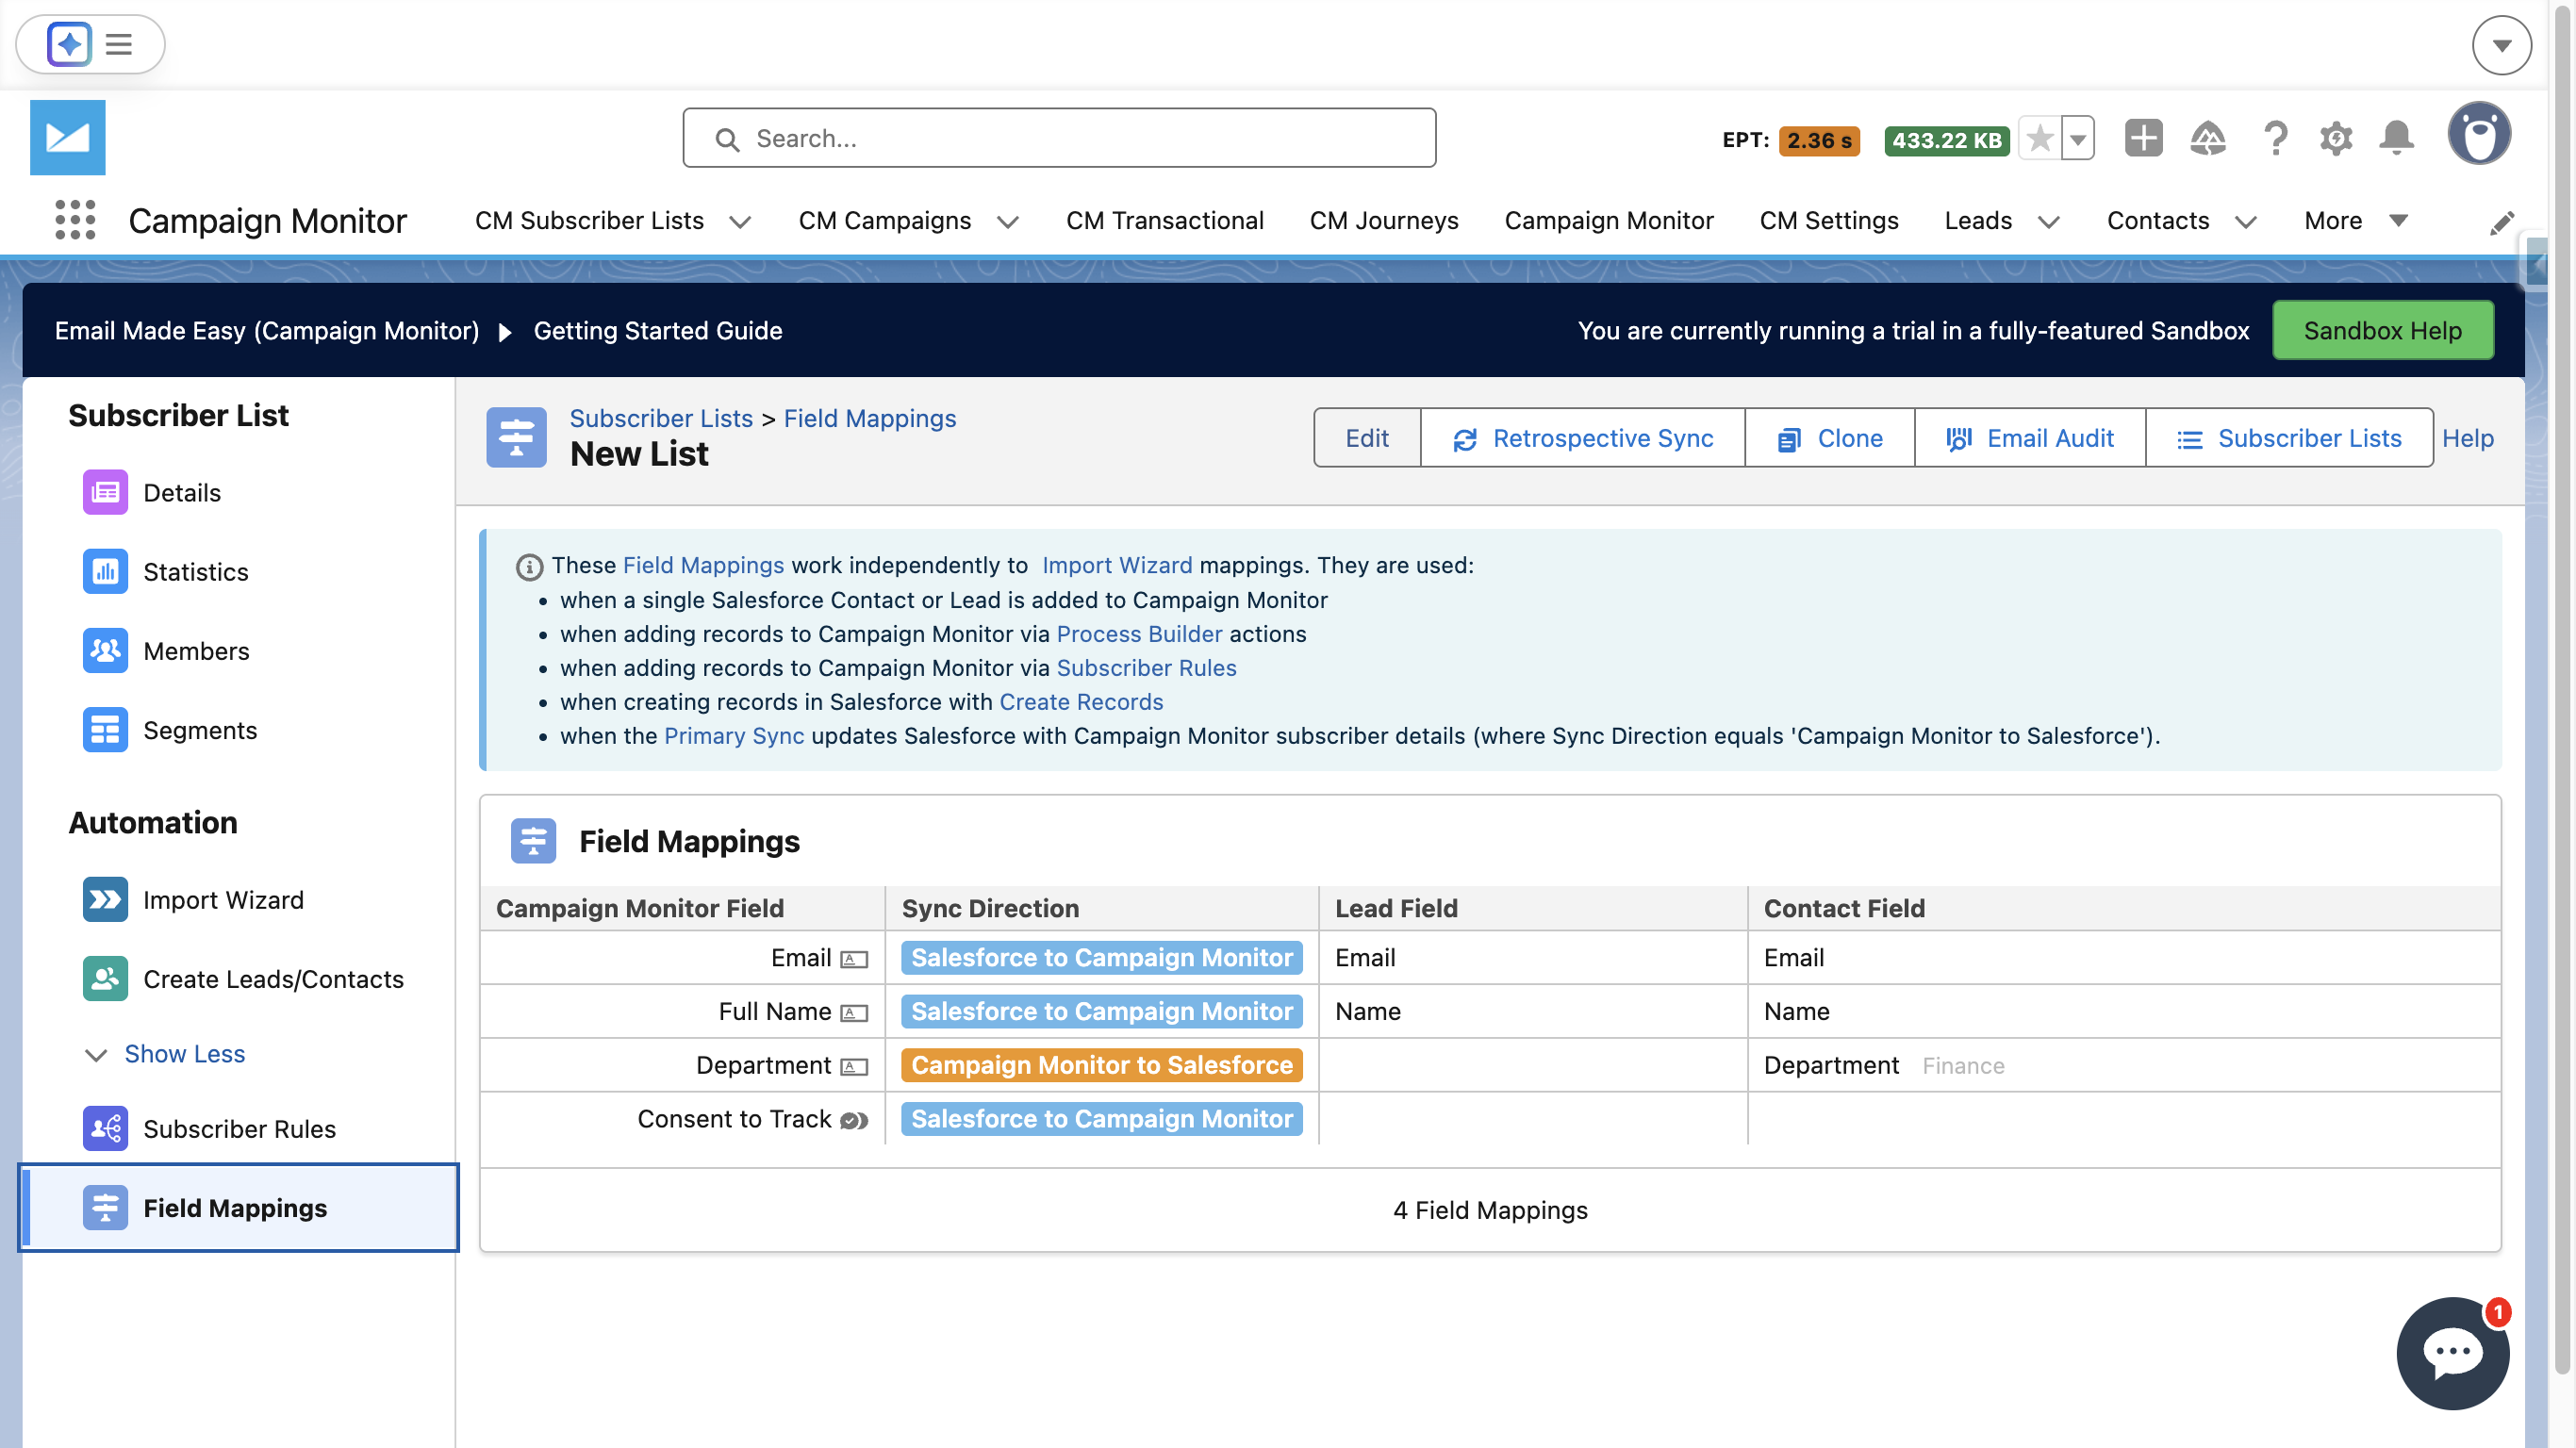Open the More navigation dropdown
The height and width of the screenshot is (1448, 2576).
(2355, 220)
